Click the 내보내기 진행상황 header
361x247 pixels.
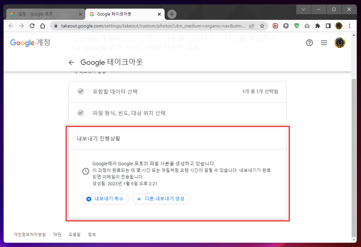99,139
